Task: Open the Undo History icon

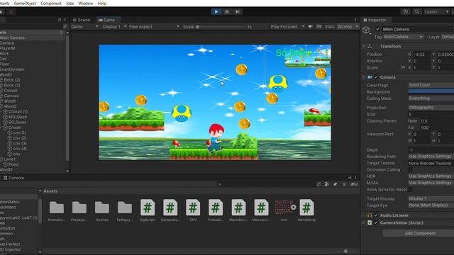Action: (x=405, y=12)
